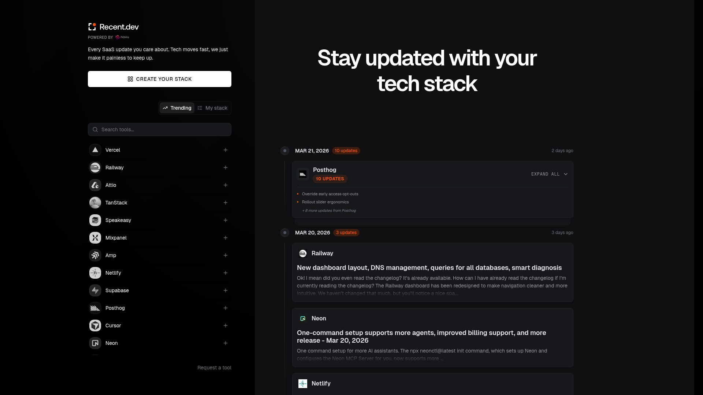Select the Vercel tool icon
Image resolution: width=703 pixels, height=395 pixels.
[x=95, y=150]
